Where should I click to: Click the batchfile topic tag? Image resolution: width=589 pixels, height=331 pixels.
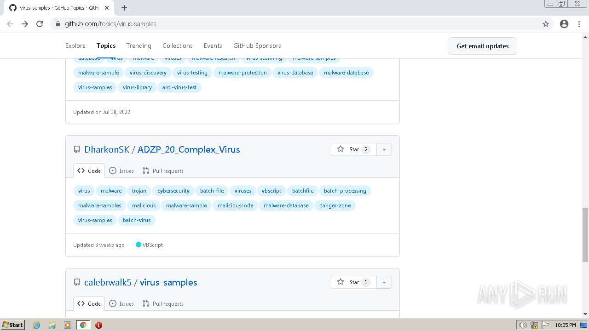(x=303, y=191)
